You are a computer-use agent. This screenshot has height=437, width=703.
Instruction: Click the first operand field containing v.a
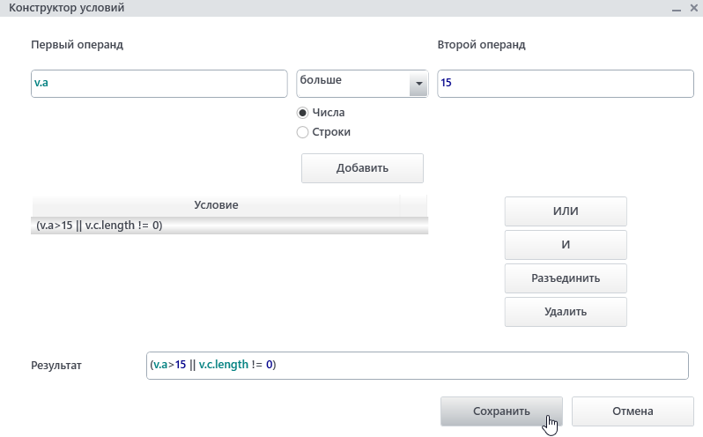tap(159, 84)
